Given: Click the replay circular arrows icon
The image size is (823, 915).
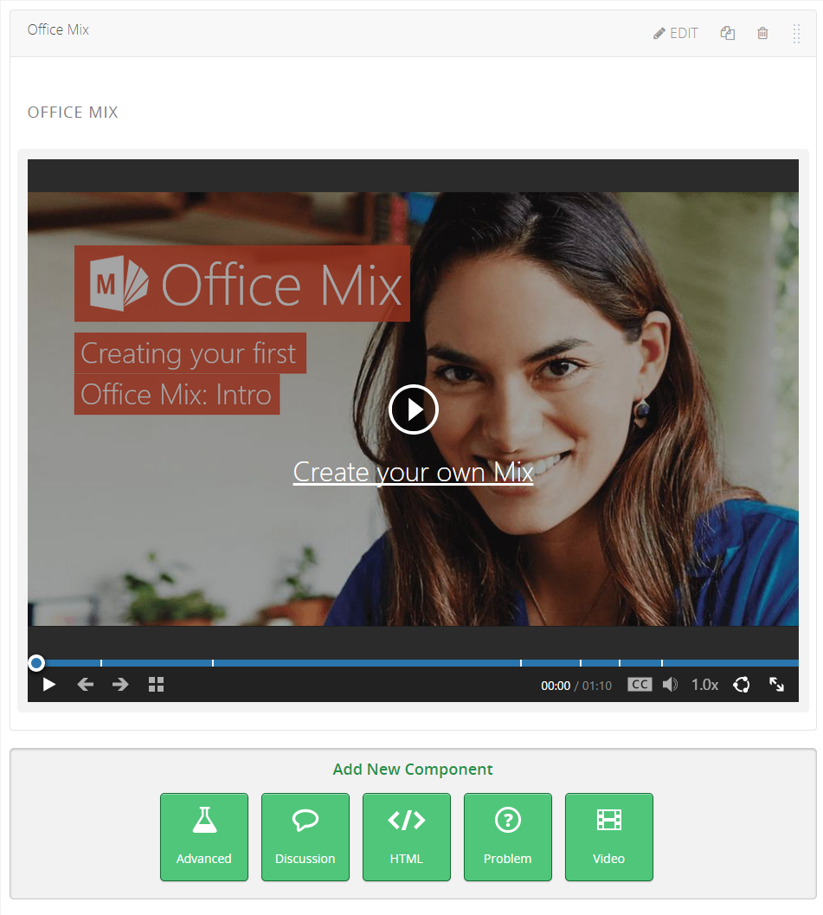Looking at the screenshot, I should [742, 685].
